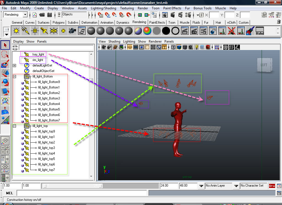Click the Hshd shelf button
The height and width of the screenshot is (205, 282).
tap(260, 31)
